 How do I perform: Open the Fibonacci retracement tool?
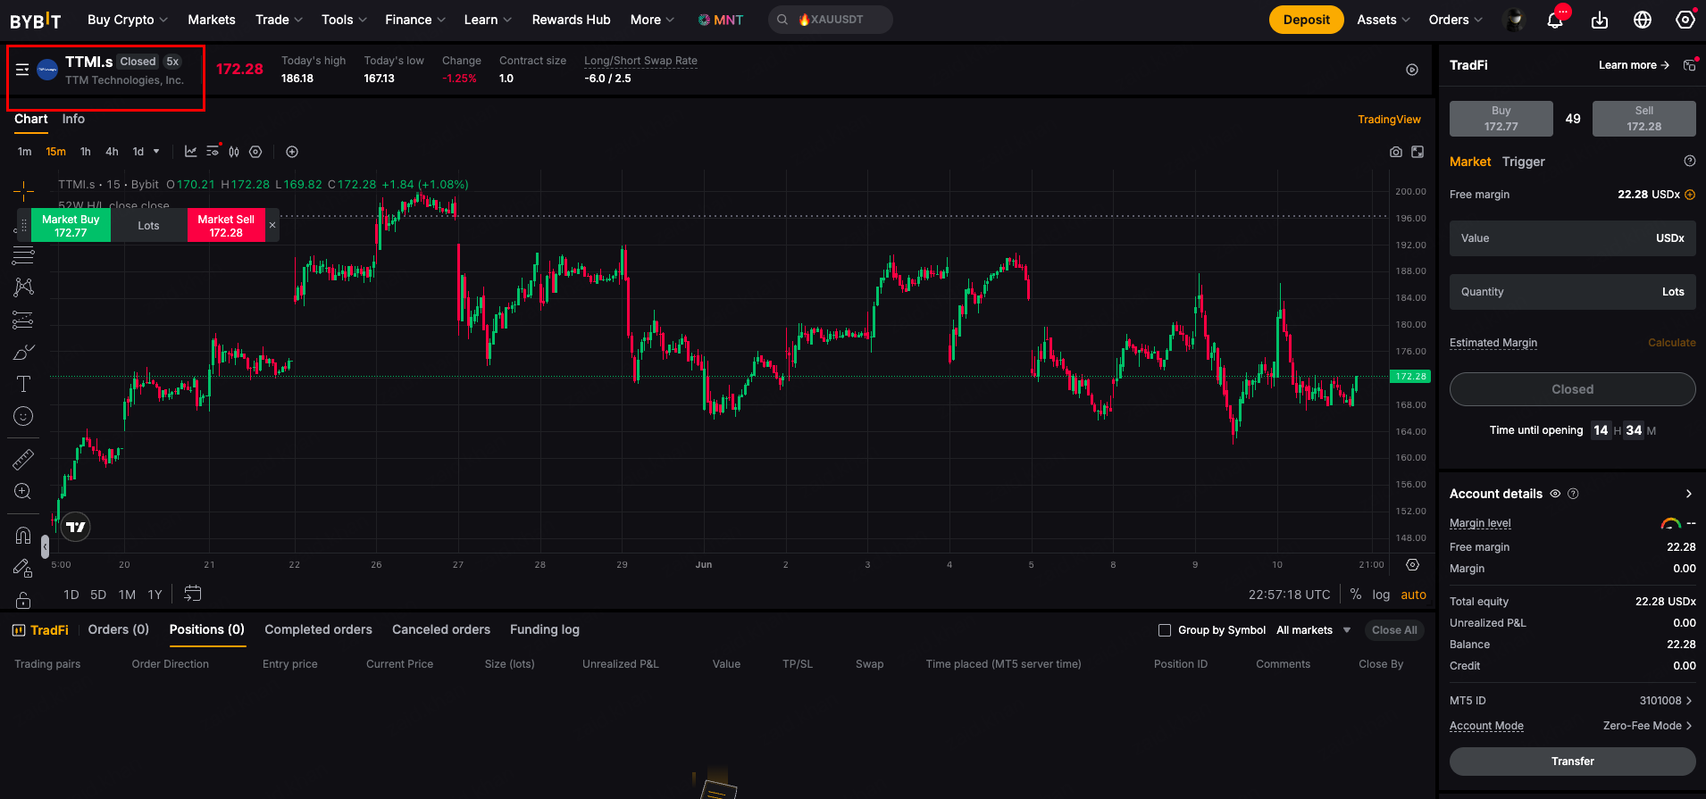(x=23, y=255)
